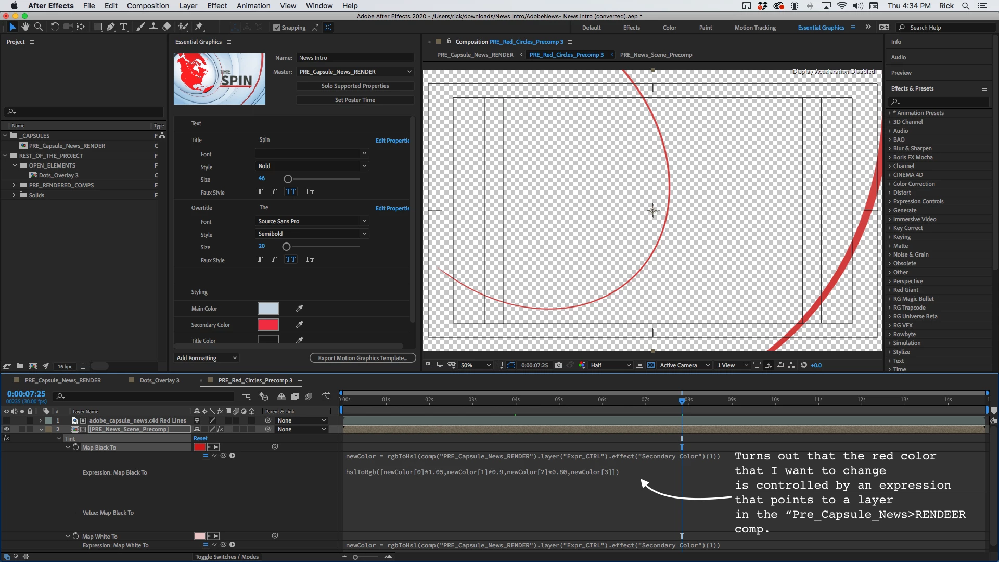Viewport: 999px width, 562px height.
Task: Enable All Caps faux style for Title
Action: [290, 191]
